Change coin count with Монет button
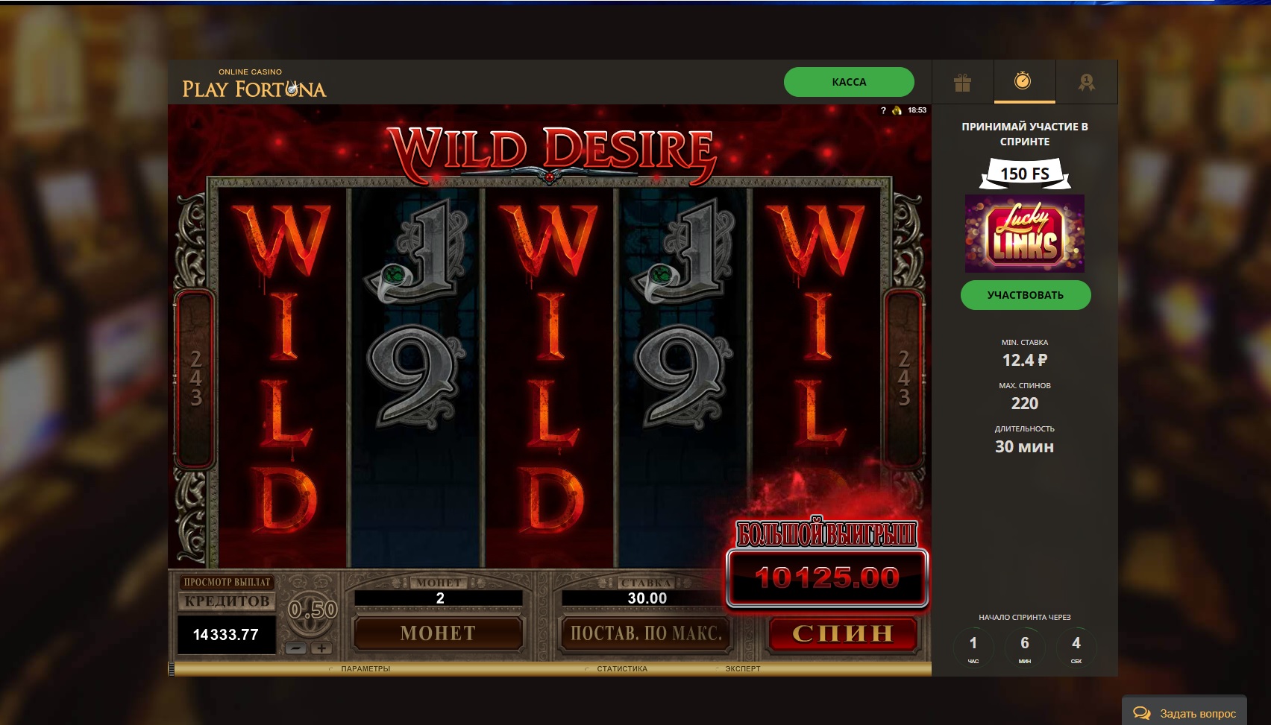Screen dimensions: 1271x725 [x=438, y=633]
